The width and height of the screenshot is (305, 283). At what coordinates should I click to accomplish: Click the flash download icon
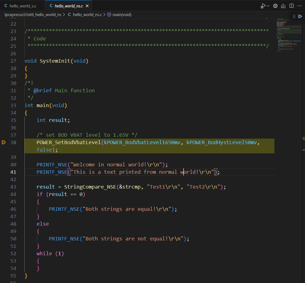(283, 6)
